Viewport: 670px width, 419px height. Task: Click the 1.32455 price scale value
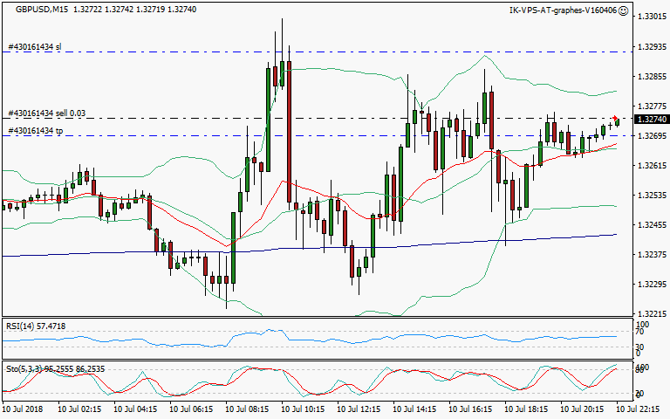click(652, 225)
